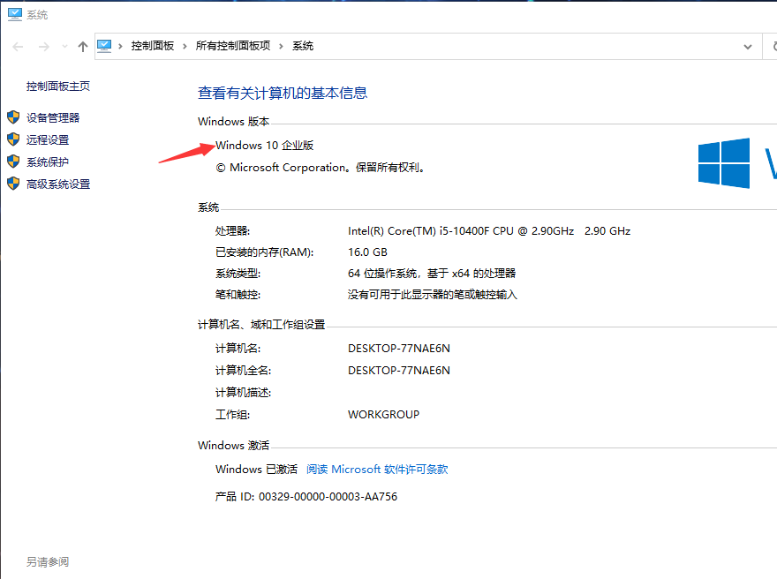This screenshot has height=579, width=777.
Task: Open 控制面板主页 link
Action: point(58,86)
